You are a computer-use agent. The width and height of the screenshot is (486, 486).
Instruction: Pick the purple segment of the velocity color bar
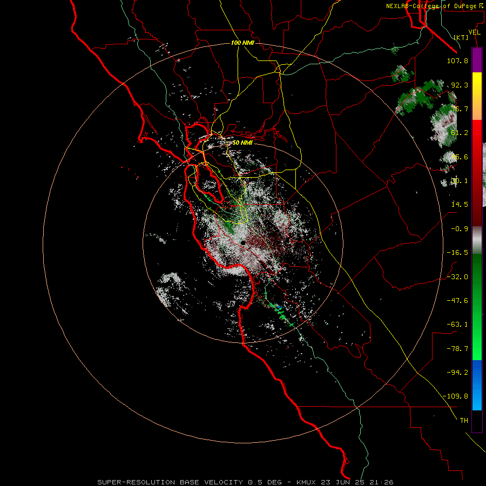pos(477,60)
